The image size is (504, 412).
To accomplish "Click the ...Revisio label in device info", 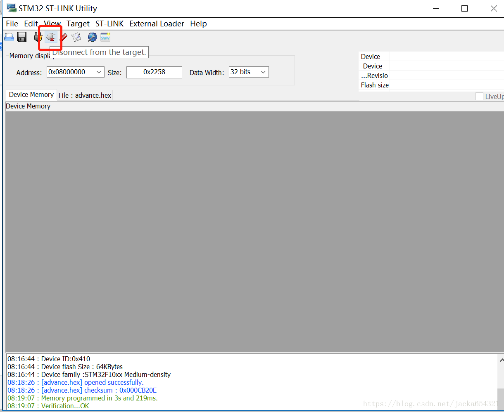I will [x=374, y=75].
